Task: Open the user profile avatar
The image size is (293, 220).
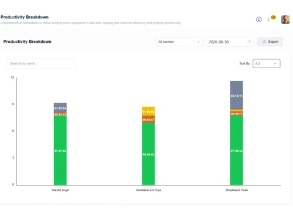Action: 285,19
